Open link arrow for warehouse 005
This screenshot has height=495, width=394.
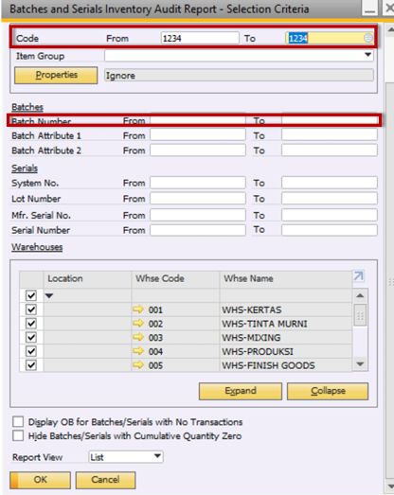(x=138, y=365)
